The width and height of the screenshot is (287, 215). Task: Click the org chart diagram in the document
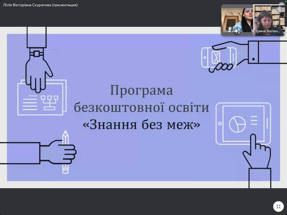pos(49,101)
